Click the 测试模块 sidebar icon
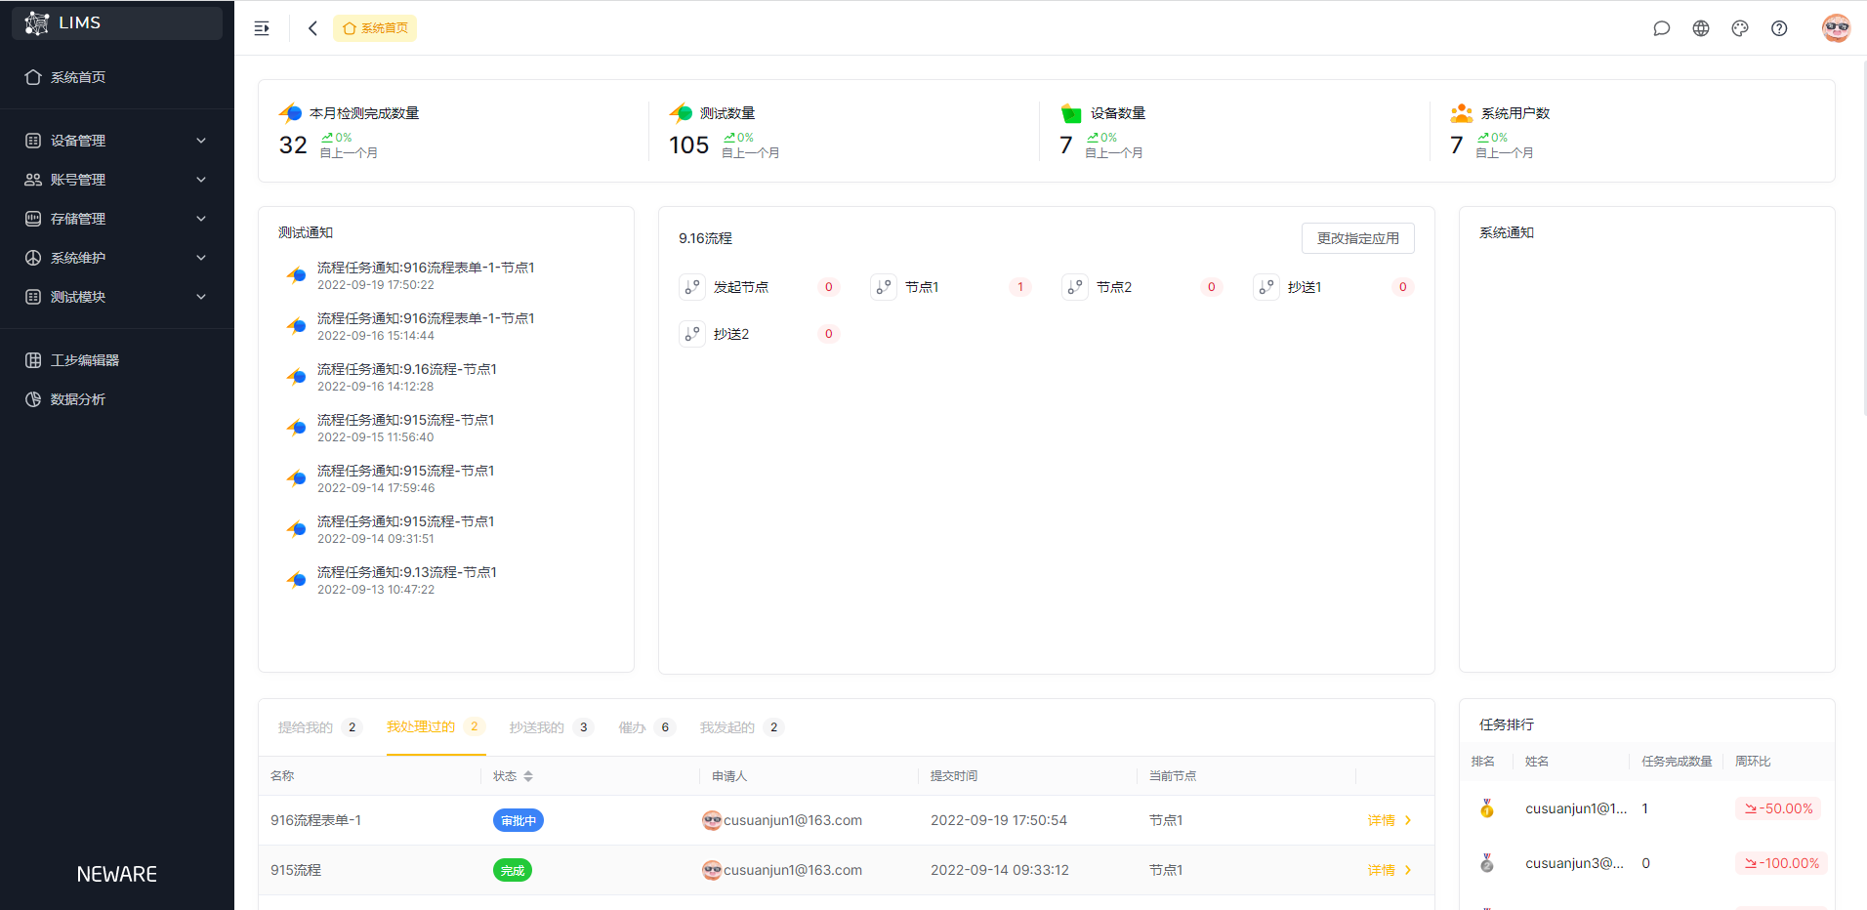This screenshot has height=910, width=1867. (33, 297)
